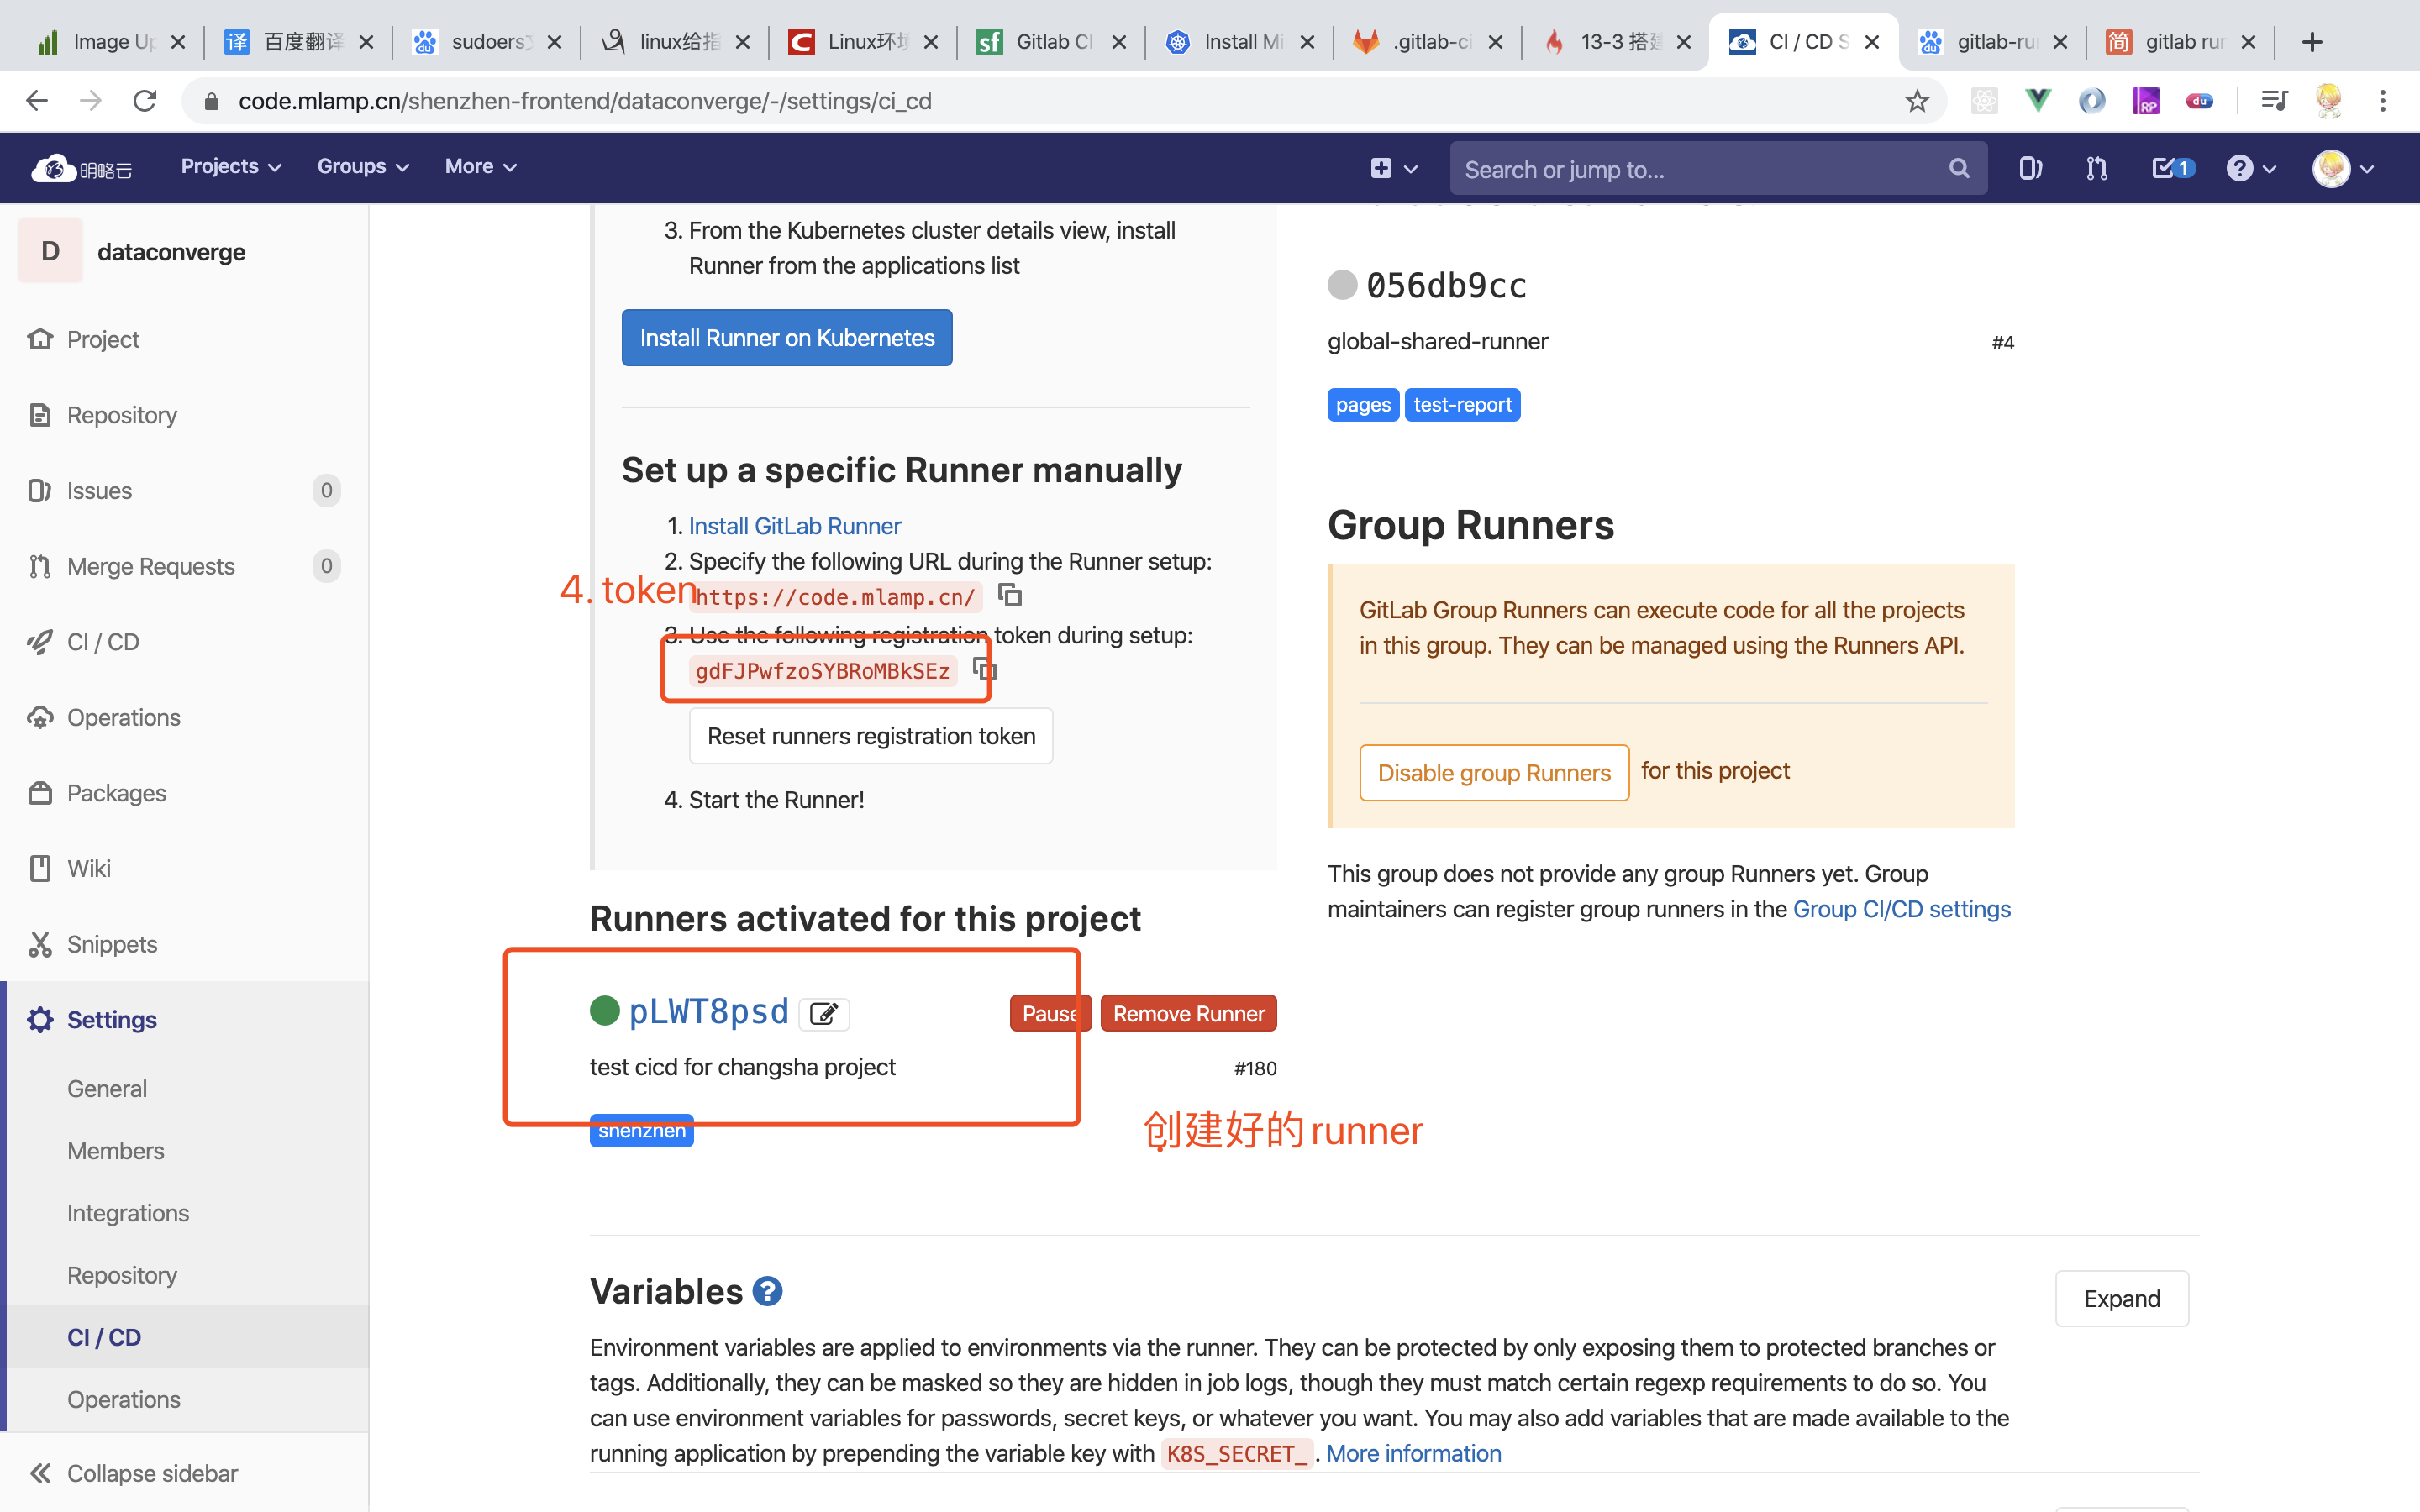Image resolution: width=2420 pixels, height=1512 pixels.
Task: Open the Group CI/CD settings link
Action: (x=1901, y=909)
